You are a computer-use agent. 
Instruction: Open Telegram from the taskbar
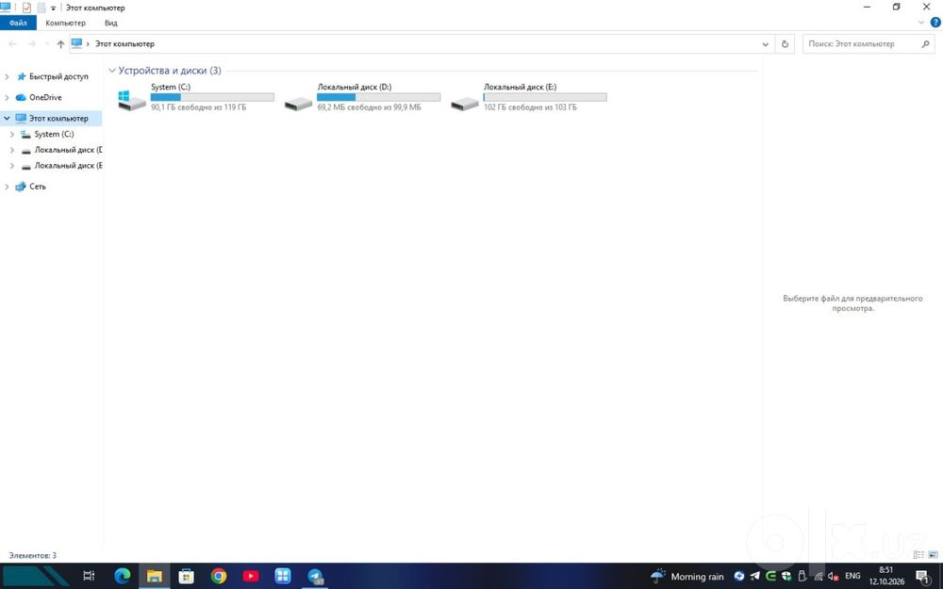315,576
